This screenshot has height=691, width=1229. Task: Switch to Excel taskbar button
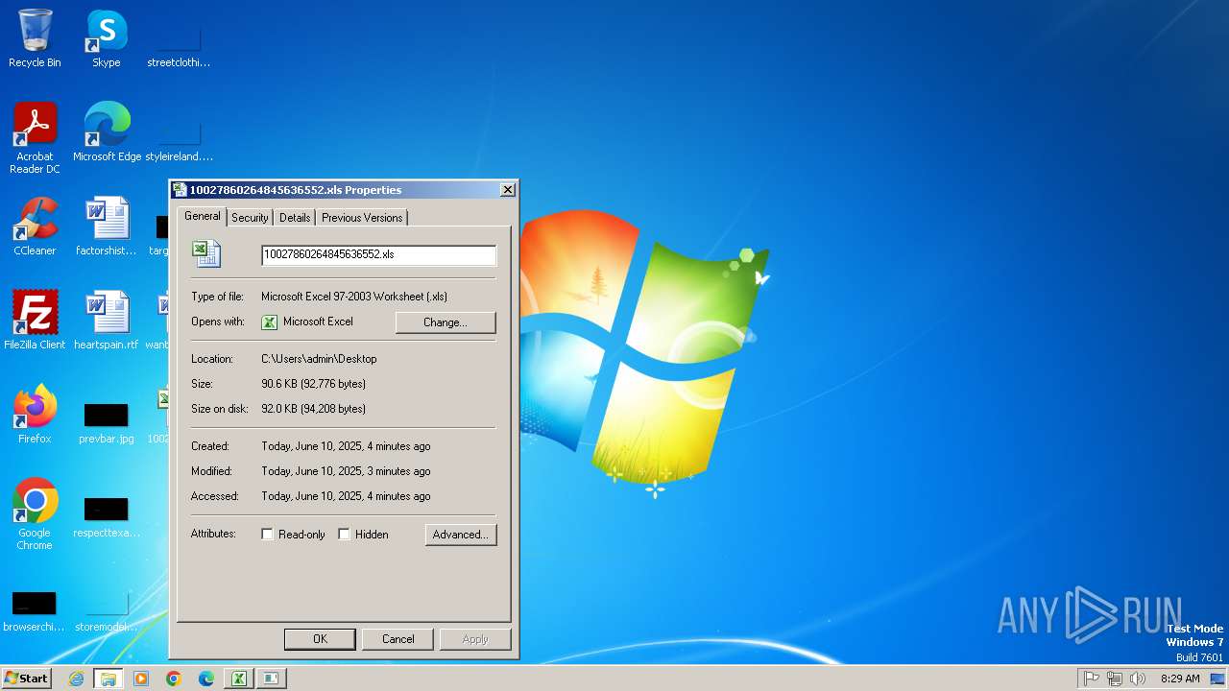pyautogui.click(x=239, y=679)
